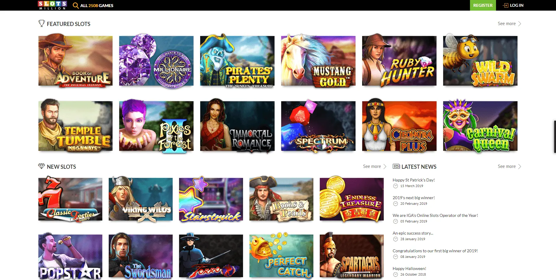Open the Happy St Patrick's Day article

(414, 180)
